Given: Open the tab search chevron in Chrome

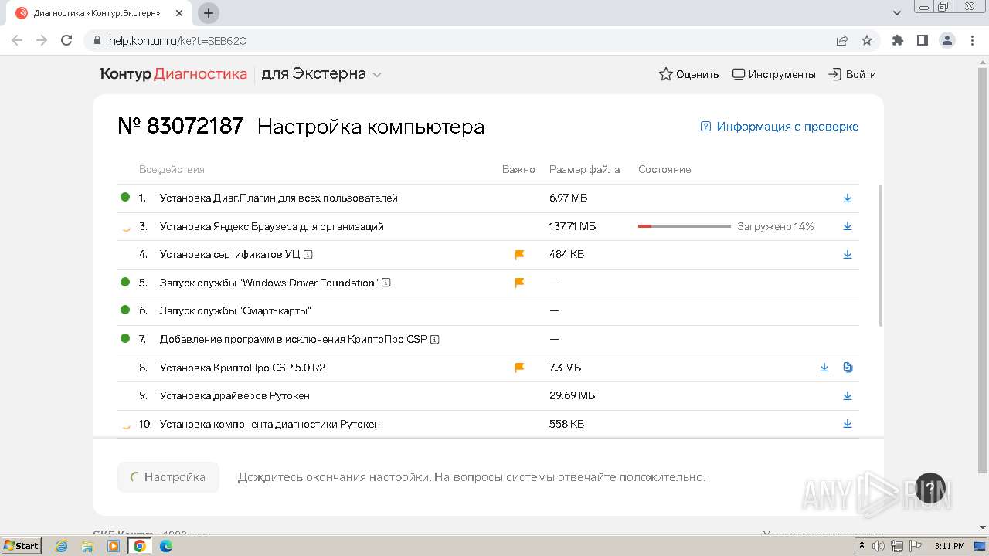Looking at the screenshot, I should (x=897, y=13).
